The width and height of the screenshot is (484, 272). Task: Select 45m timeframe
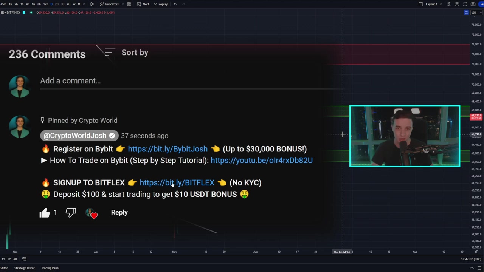(3, 4)
